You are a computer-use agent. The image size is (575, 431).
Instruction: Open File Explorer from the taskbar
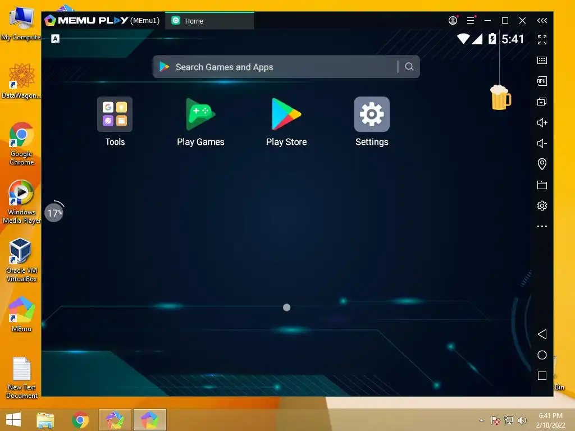[x=45, y=420]
